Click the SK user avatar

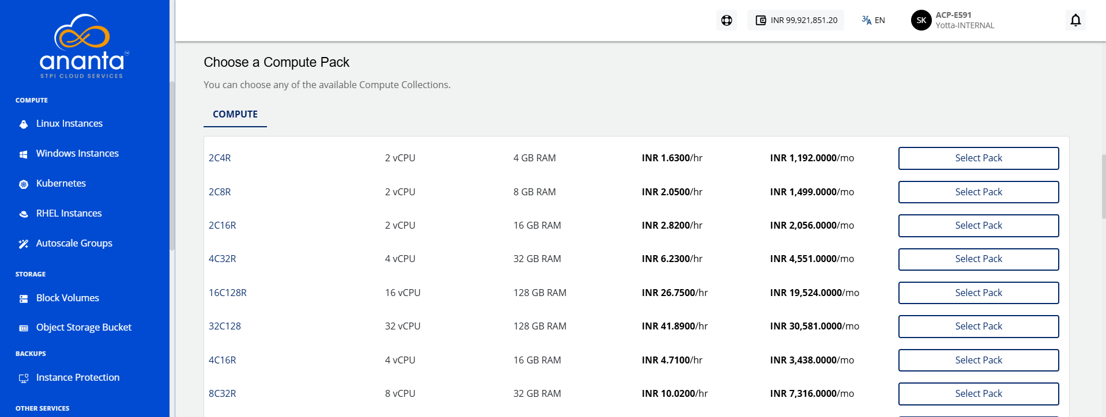click(921, 20)
